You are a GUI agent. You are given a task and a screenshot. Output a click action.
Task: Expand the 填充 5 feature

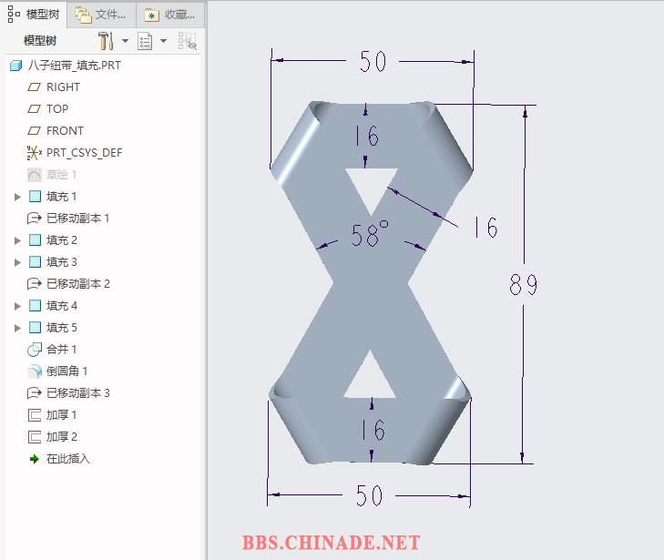click(17, 328)
